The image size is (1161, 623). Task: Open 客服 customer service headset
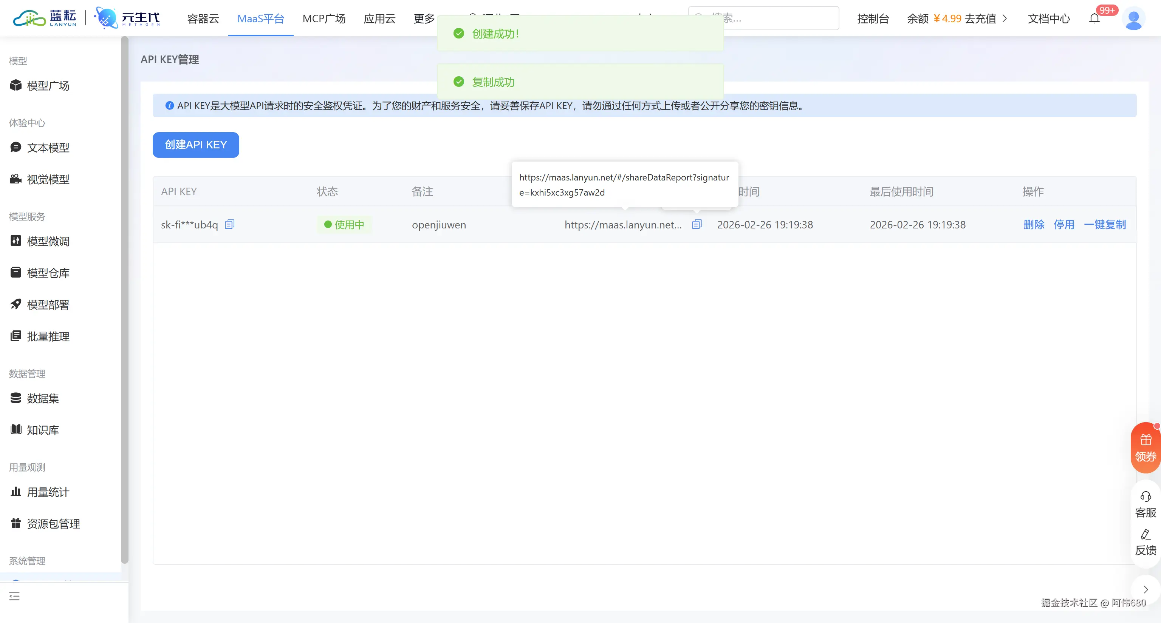click(x=1145, y=497)
